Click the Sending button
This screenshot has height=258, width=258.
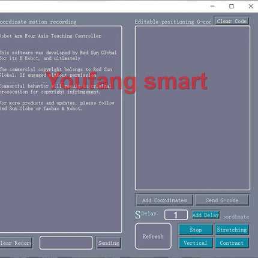coord(109,243)
